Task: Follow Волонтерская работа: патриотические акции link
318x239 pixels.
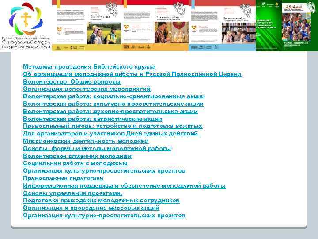Action: click(x=92, y=119)
